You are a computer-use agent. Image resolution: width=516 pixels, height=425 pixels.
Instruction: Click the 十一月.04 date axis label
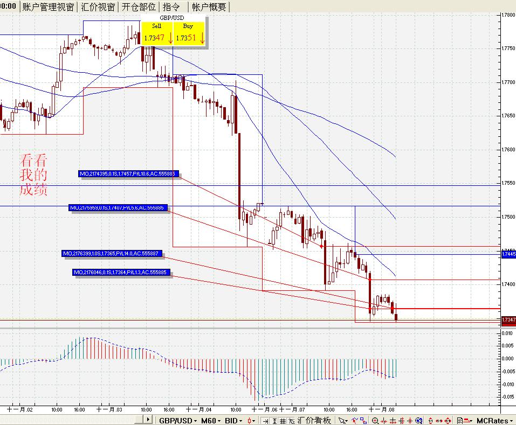[198, 409]
